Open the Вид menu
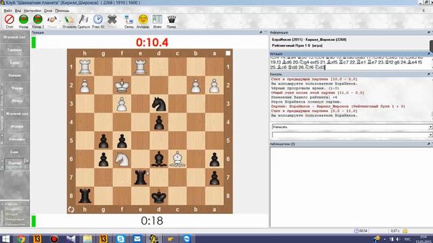 pyautogui.click(x=18, y=11)
